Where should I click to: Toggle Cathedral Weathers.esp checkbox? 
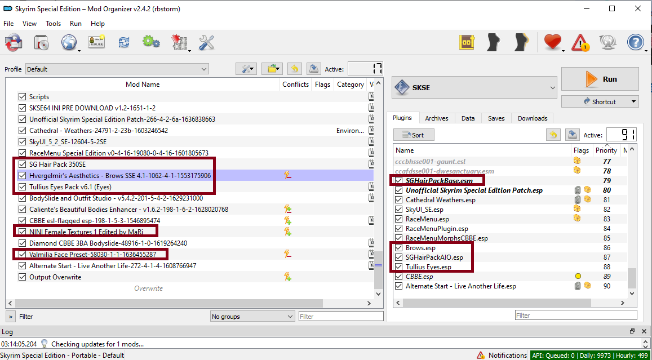click(399, 199)
